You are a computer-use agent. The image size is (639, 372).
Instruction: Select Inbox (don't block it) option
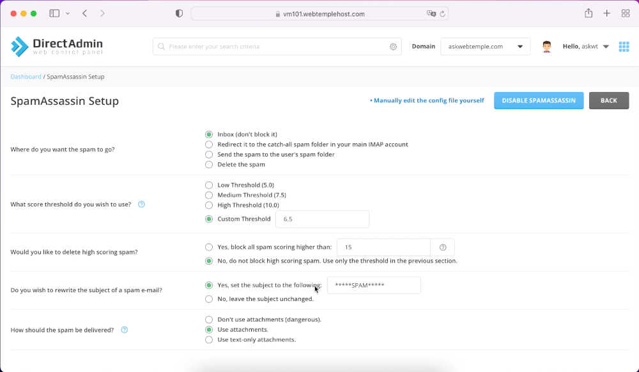tap(209, 134)
